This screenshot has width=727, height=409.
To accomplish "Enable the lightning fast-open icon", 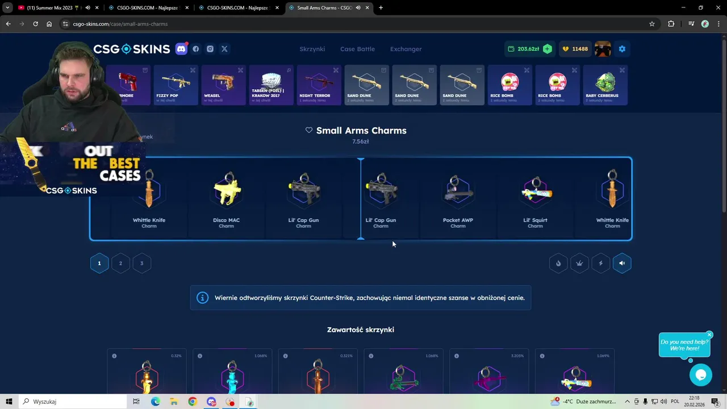I will 601,263.
